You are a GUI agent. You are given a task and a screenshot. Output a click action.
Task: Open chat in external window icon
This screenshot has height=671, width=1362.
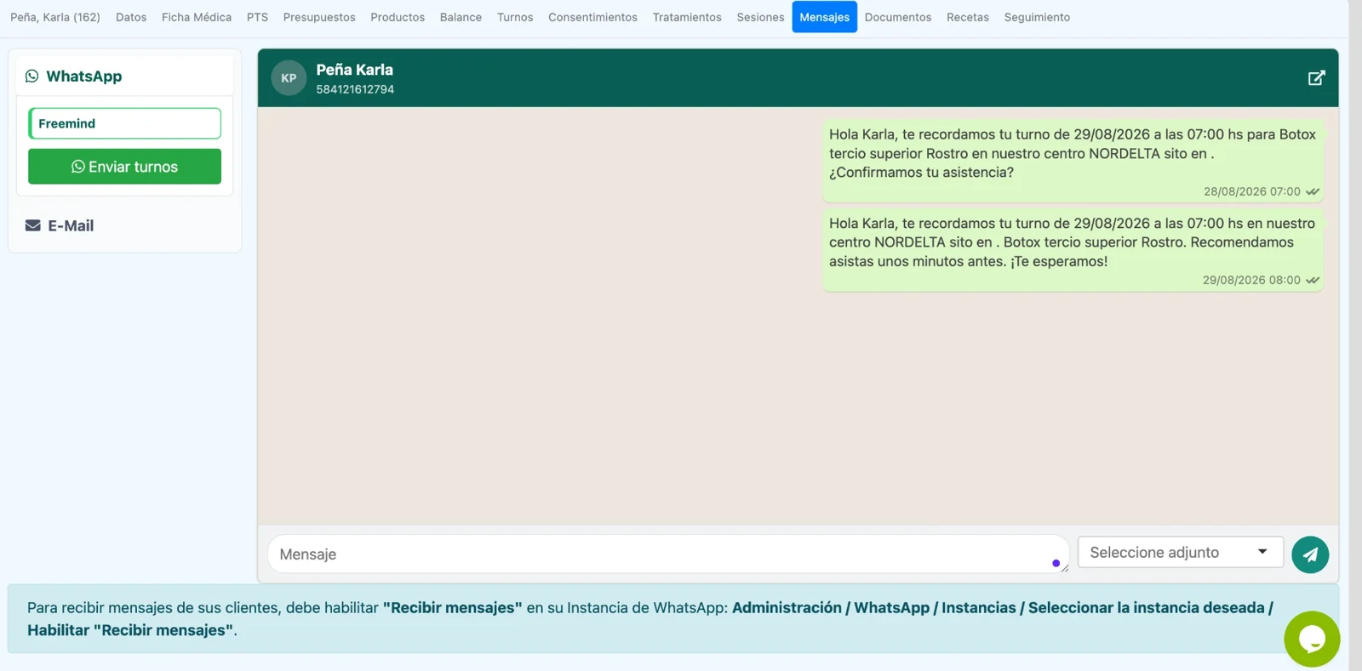click(x=1316, y=78)
